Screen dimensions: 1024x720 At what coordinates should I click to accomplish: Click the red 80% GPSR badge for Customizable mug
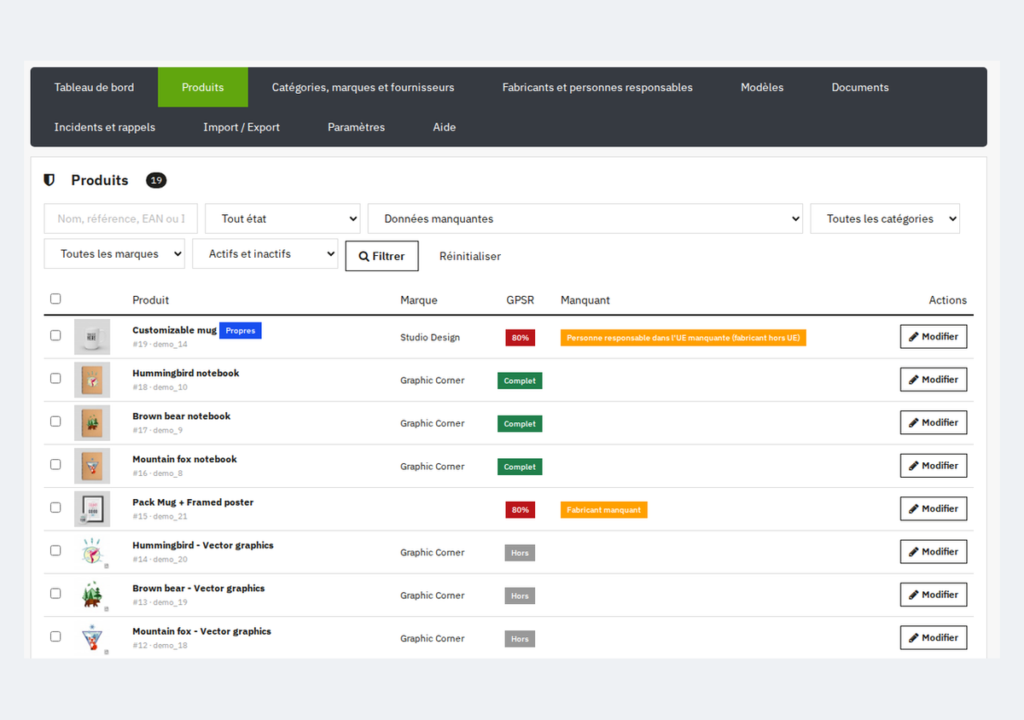pos(521,338)
